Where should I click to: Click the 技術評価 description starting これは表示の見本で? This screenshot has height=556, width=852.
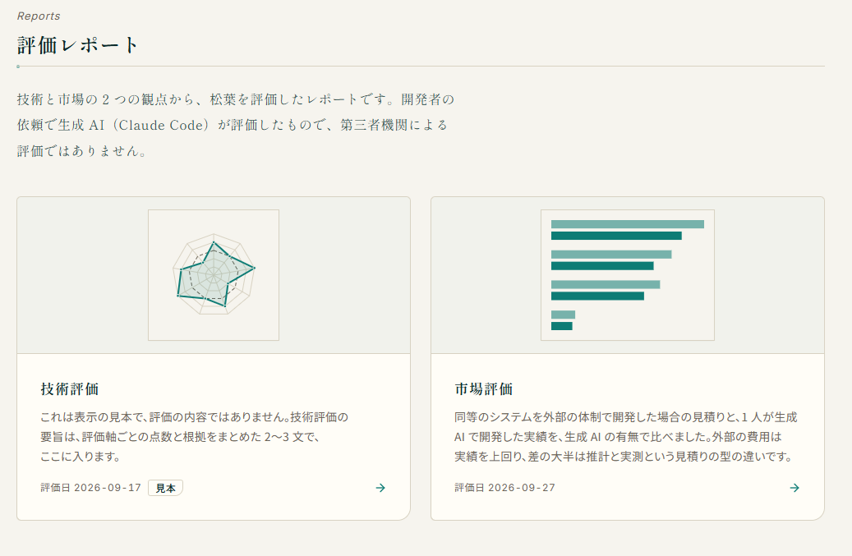195,437
